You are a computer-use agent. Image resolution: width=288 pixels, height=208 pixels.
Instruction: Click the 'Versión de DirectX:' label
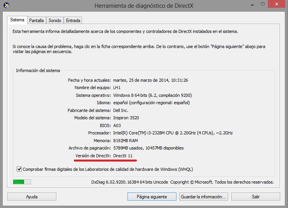point(93,156)
